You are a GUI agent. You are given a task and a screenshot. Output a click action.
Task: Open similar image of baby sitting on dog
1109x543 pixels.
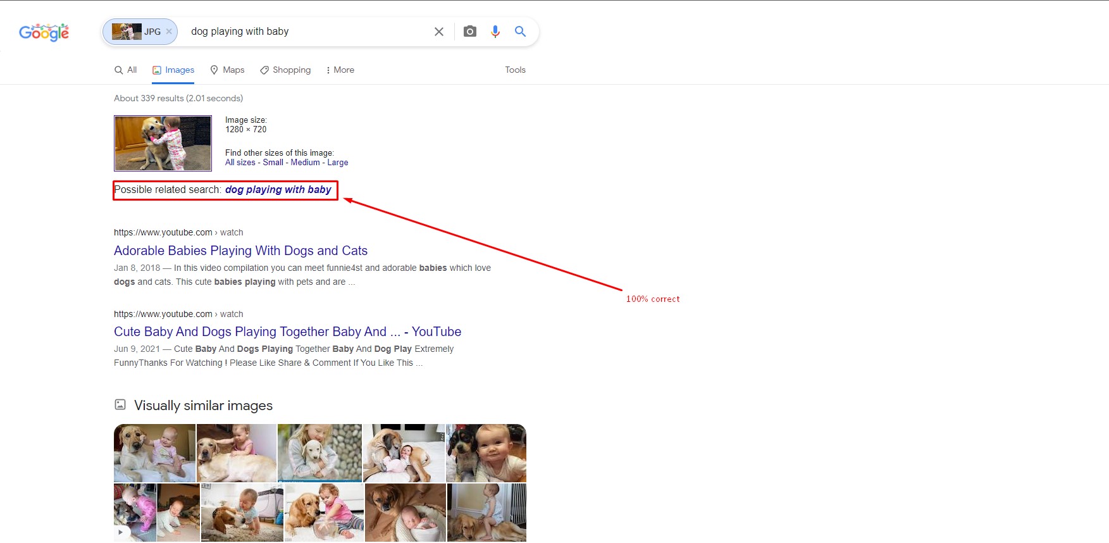(486, 513)
